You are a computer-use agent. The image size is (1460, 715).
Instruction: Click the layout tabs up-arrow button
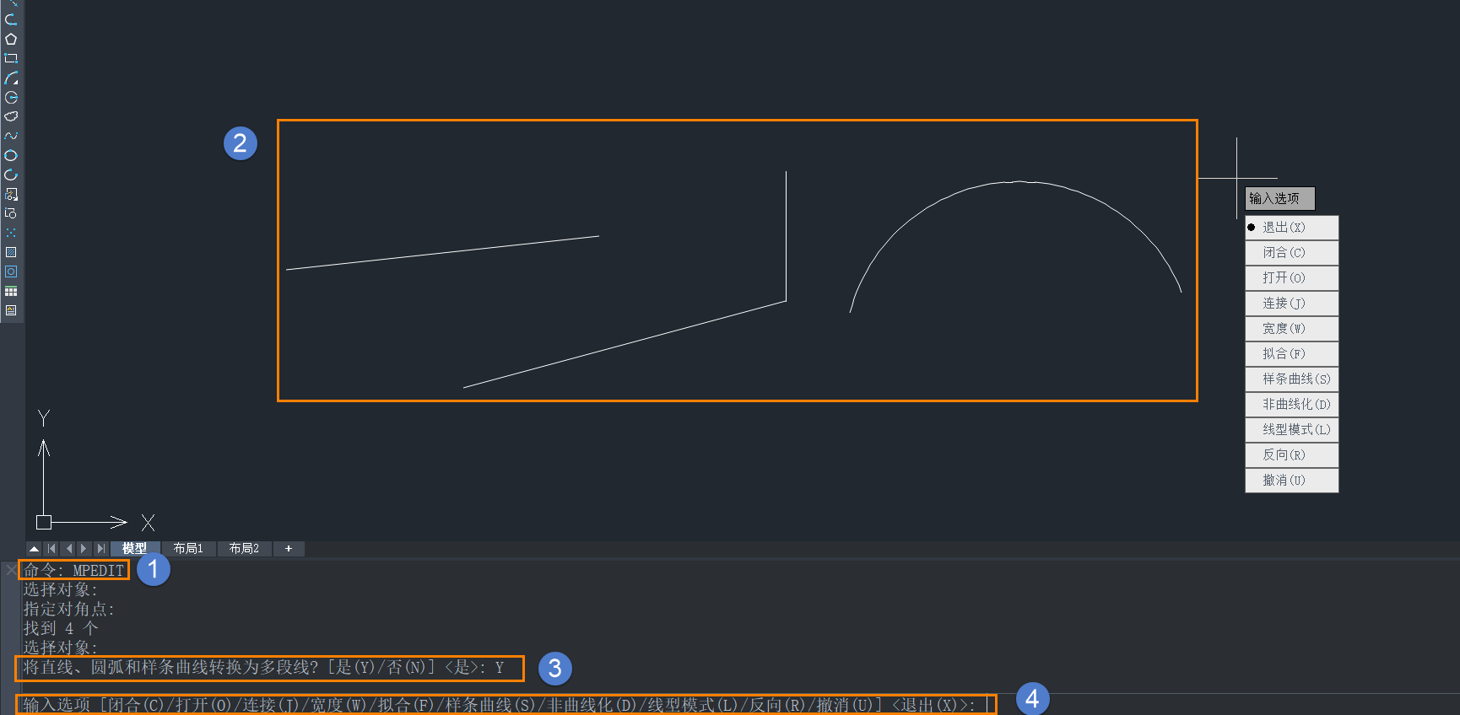(34, 549)
